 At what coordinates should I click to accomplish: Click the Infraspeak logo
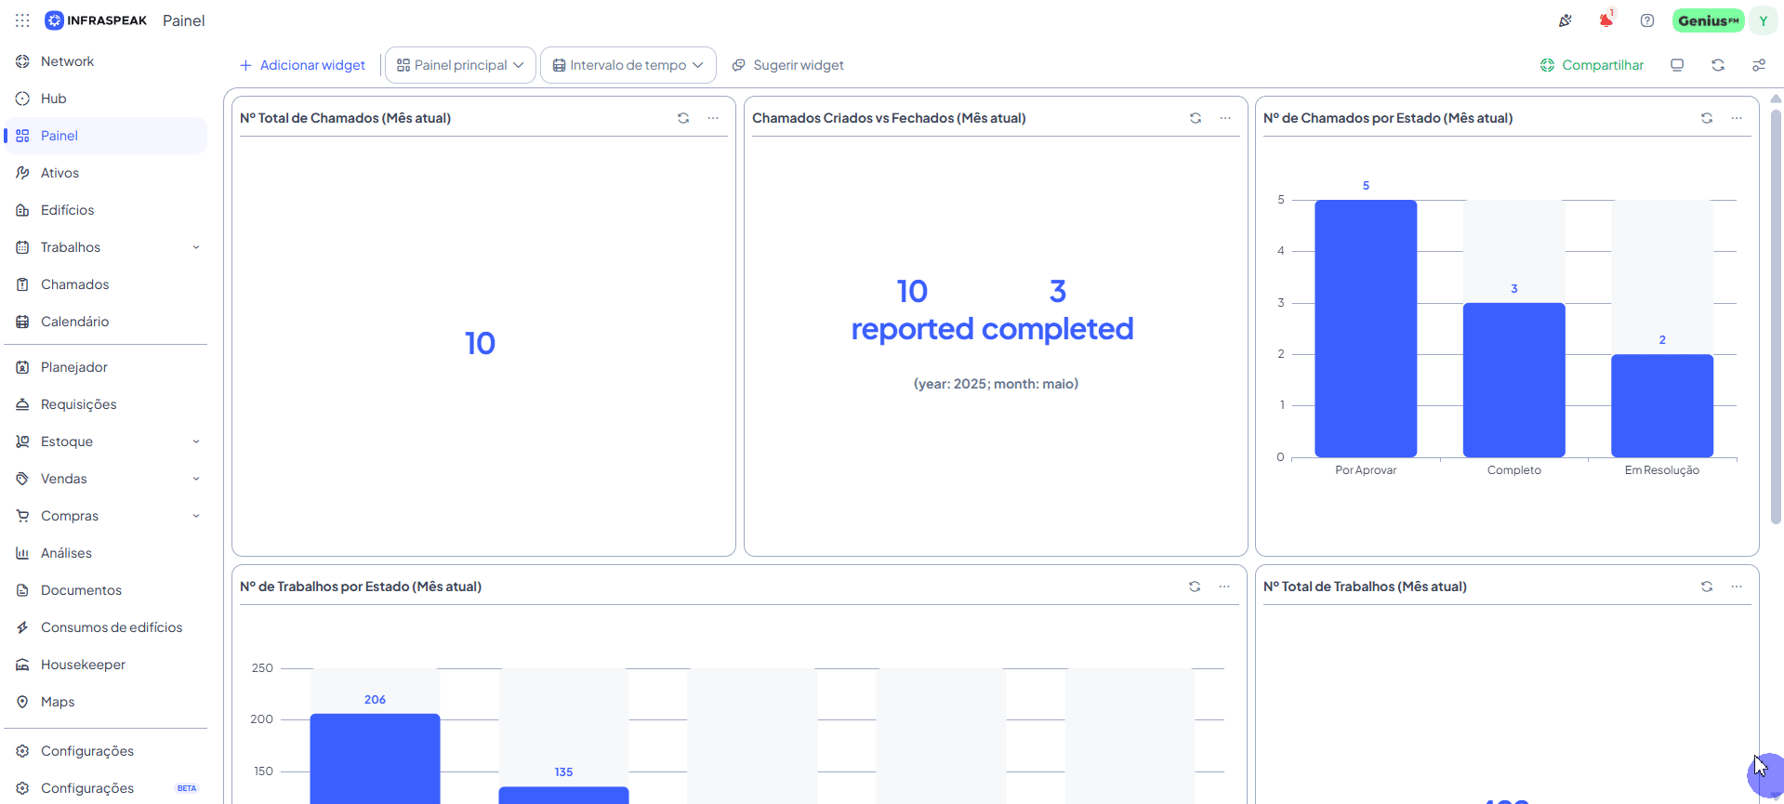[x=97, y=20]
